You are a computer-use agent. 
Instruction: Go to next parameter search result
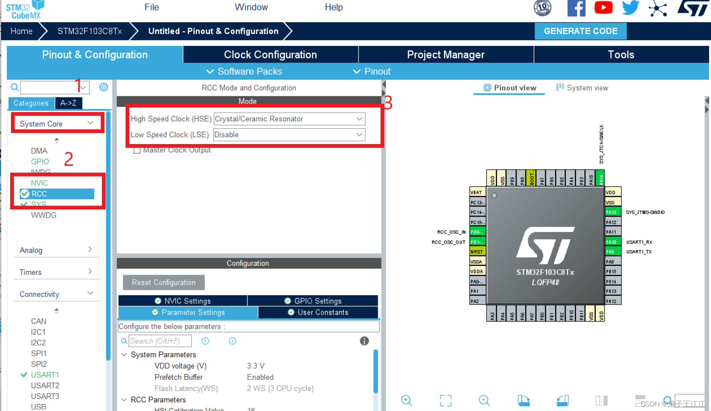coord(232,341)
